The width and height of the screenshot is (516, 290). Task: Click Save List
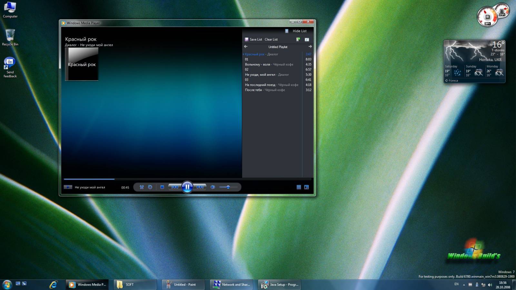pyautogui.click(x=256, y=39)
